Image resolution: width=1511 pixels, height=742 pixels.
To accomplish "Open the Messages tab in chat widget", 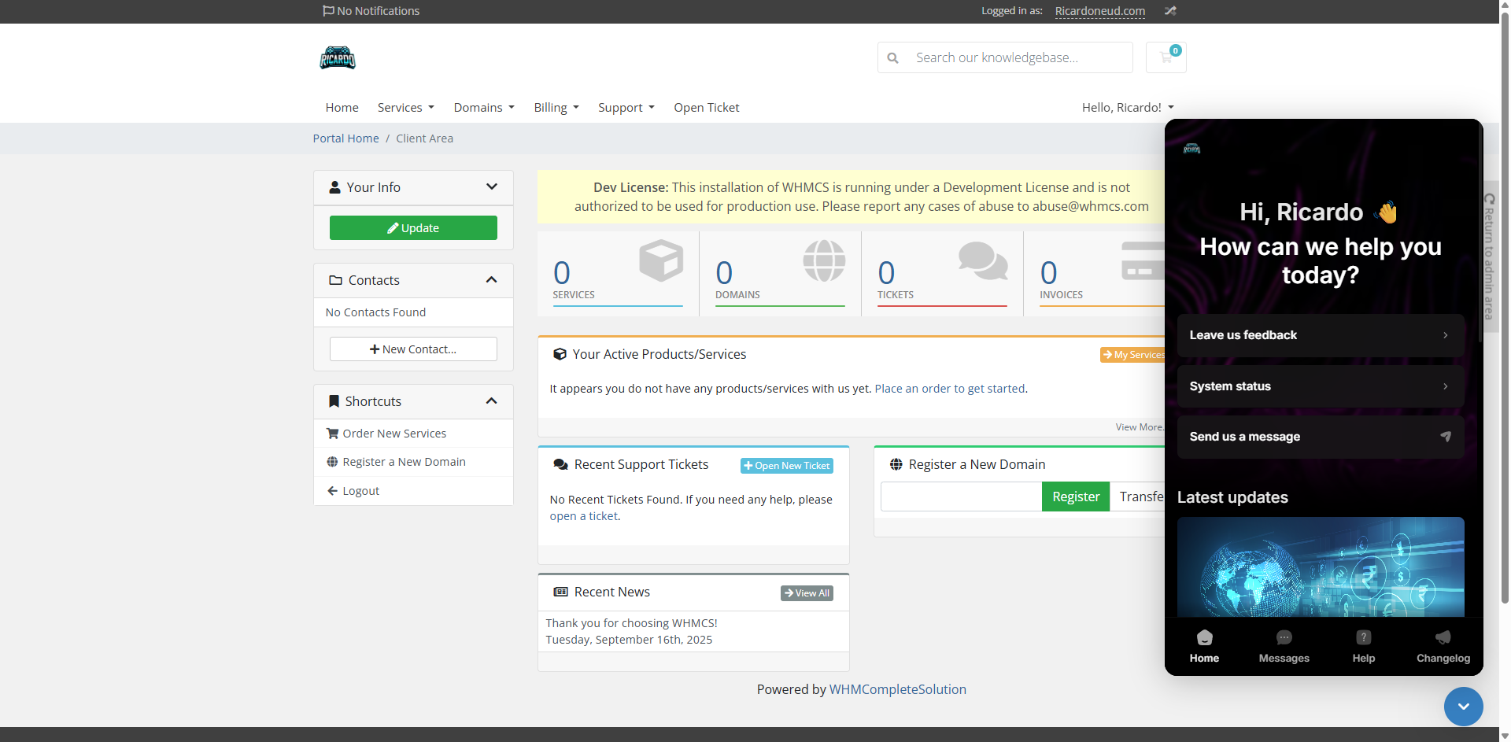I will [1284, 646].
